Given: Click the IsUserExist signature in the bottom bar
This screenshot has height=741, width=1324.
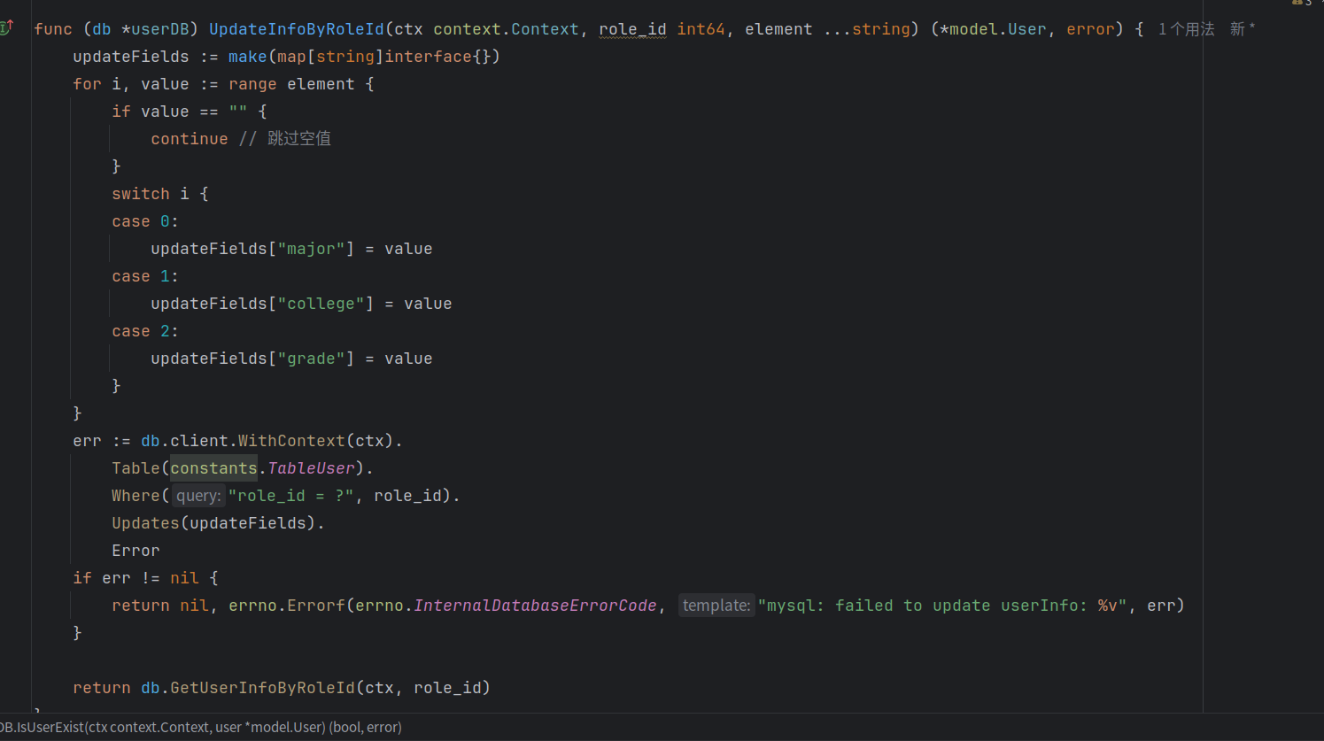Looking at the screenshot, I should (201, 727).
